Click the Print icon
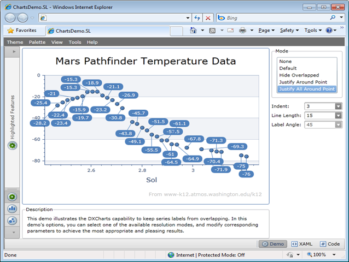The height and width of the screenshot is (262, 349). (243, 31)
